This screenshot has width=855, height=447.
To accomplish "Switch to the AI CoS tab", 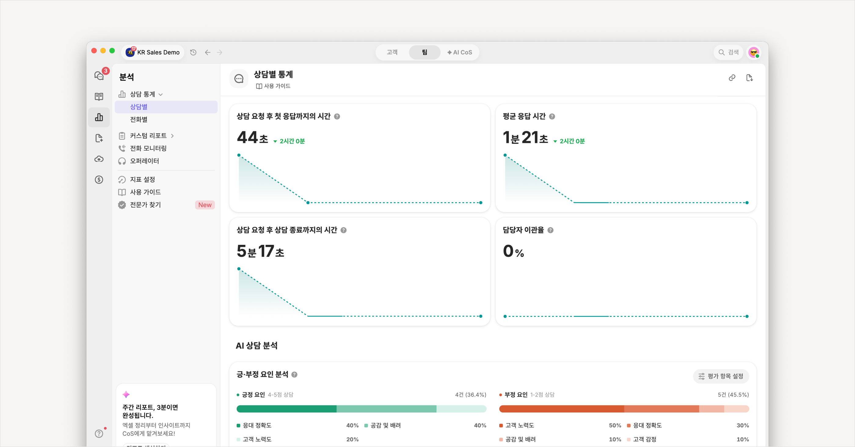I will click(x=459, y=52).
